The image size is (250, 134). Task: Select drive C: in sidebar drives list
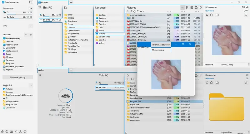click(18, 12)
